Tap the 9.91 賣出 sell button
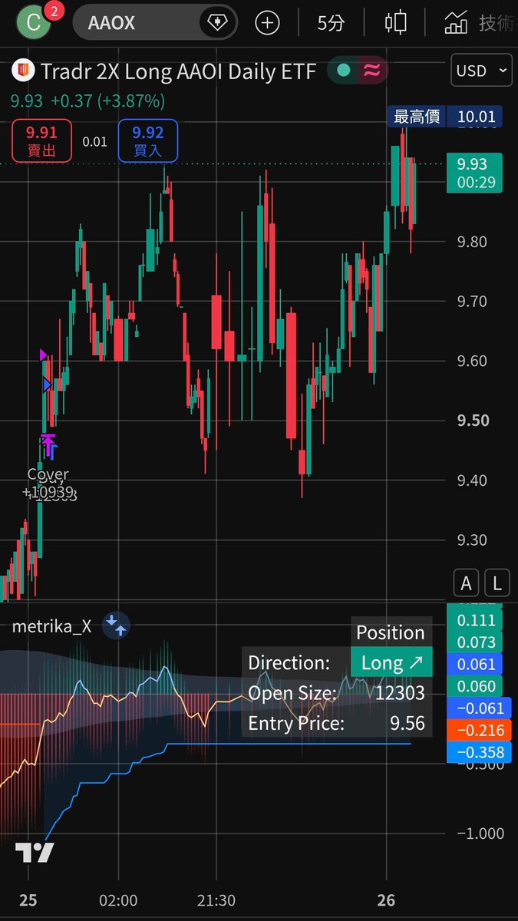 pyautogui.click(x=41, y=141)
